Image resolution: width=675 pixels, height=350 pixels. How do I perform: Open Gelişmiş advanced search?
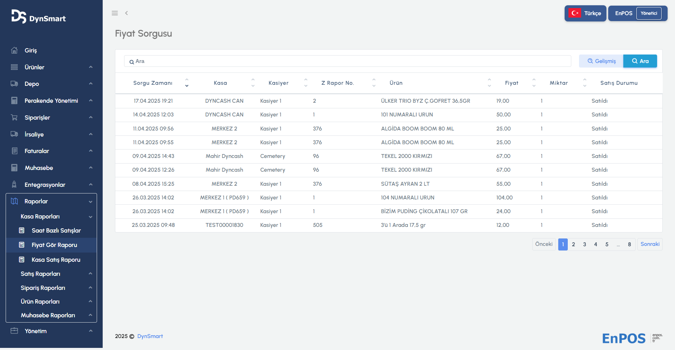point(601,61)
